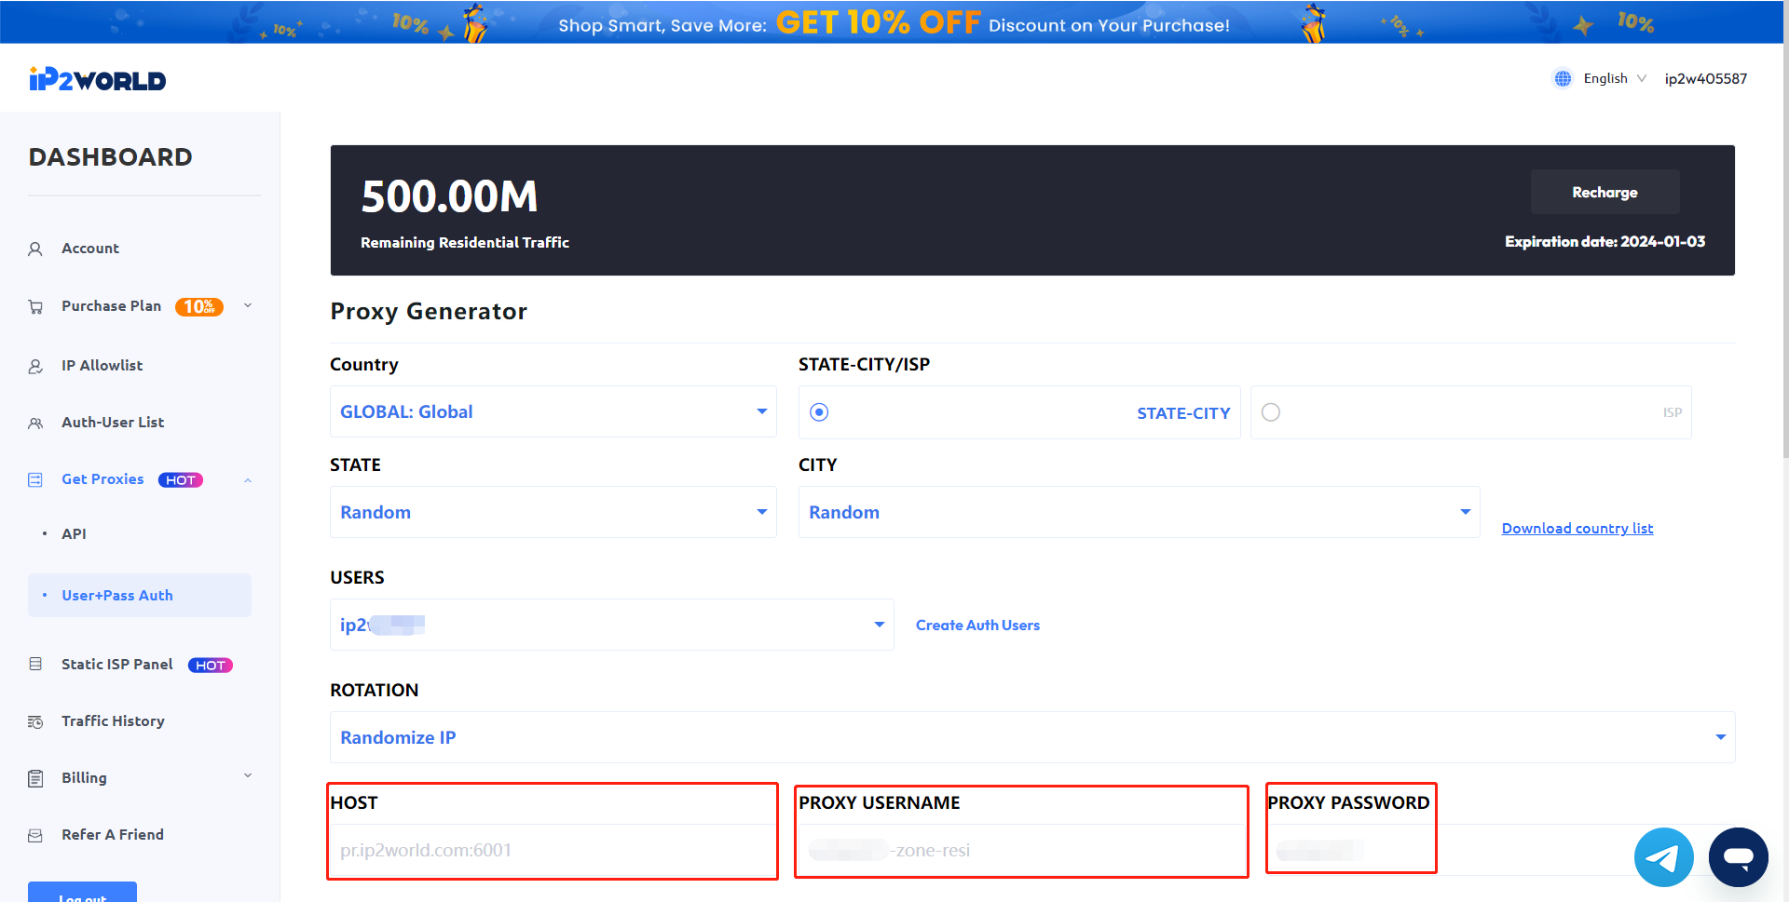The width and height of the screenshot is (1789, 902).
Task: Expand the Purchase Plan submenu chevron
Action: [x=248, y=305]
